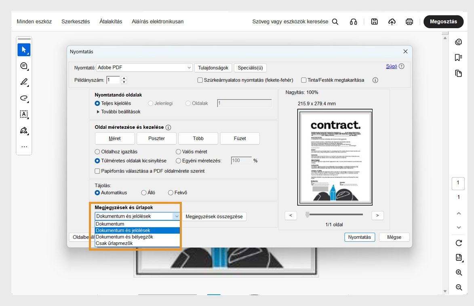This screenshot has height=306, width=474.
Task: Click the Példányszám input field
Action: click(114, 80)
